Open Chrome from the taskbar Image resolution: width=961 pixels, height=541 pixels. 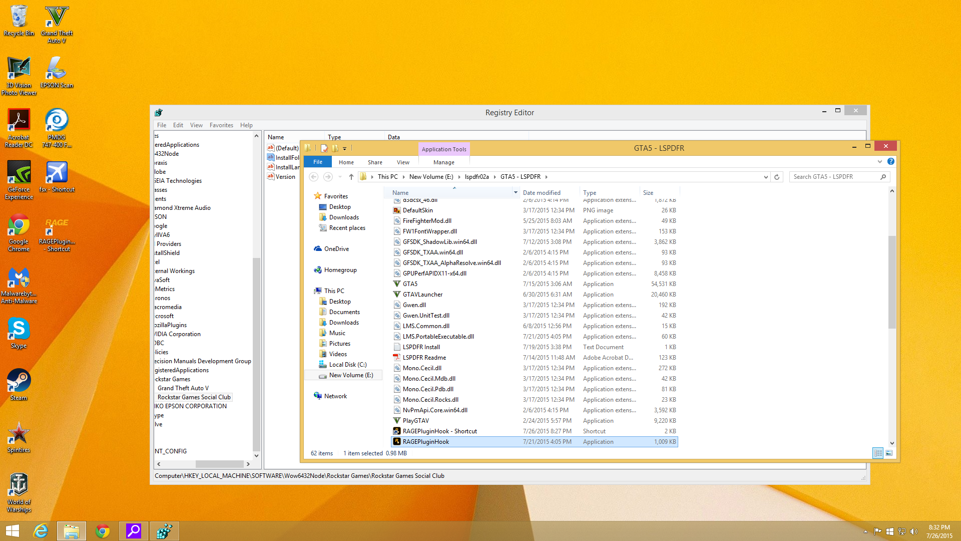pos(103,531)
